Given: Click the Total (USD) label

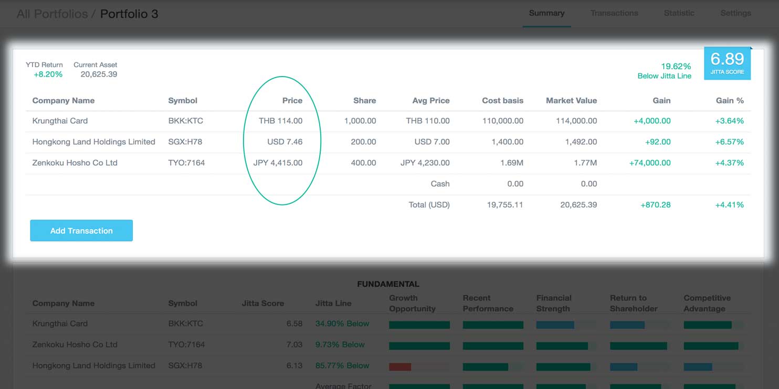Looking at the screenshot, I should pyautogui.click(x=429, y=205).
